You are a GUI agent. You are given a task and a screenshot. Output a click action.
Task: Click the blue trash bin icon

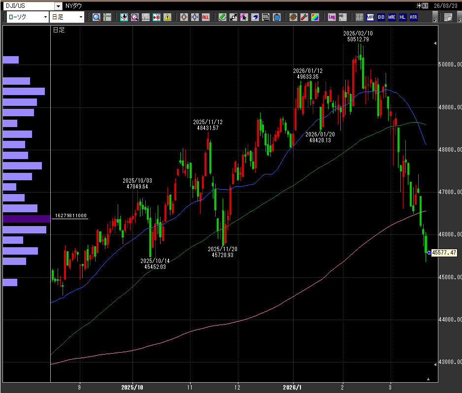[x=277, y=17]
